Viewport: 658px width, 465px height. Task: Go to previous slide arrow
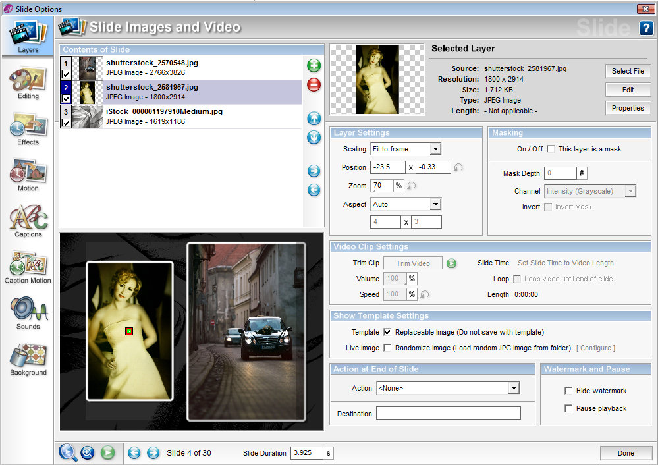[134, 453]
